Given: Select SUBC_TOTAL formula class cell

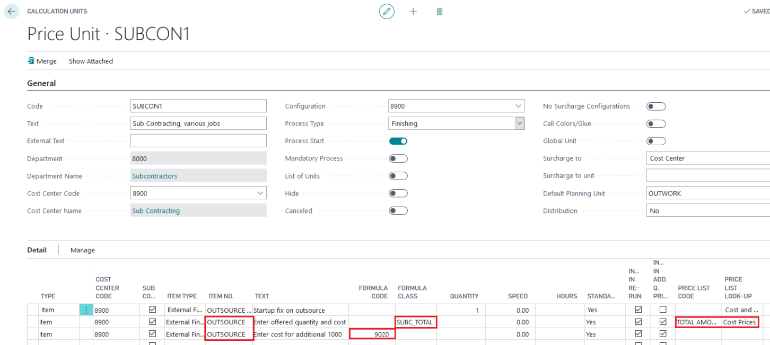Looking at the screenshot, I should pos(416,322).
